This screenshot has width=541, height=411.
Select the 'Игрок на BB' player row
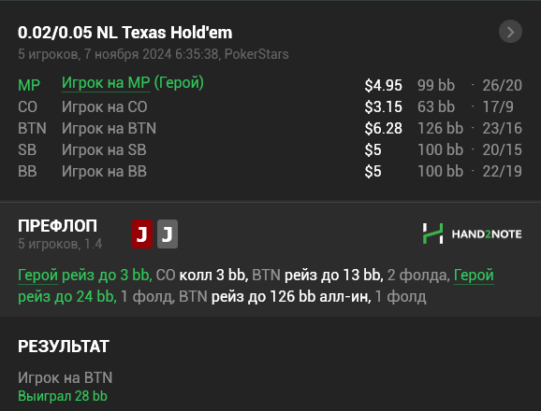click(x=270, y=171)
